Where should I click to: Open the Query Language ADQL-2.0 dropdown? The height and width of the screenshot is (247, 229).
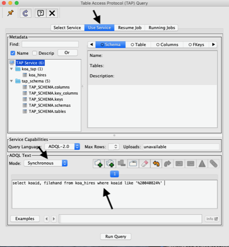[x=62, y=146]
